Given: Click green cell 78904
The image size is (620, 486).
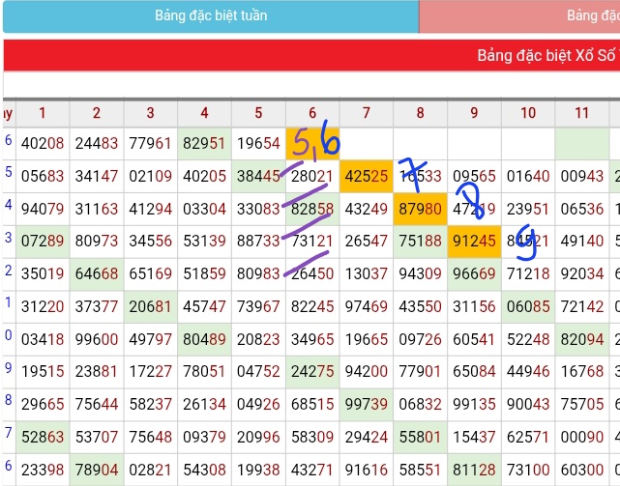Looking at the screenshot, I should click(97, 470).
